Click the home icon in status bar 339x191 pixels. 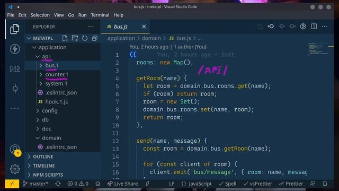(97, 184)
